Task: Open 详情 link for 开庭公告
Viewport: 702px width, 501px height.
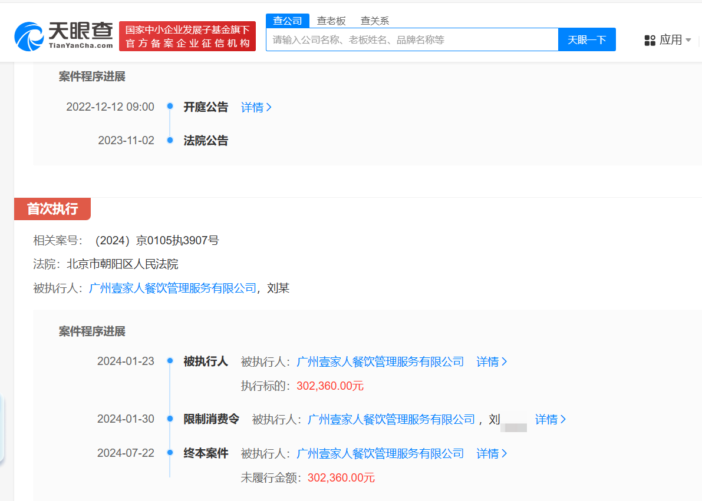Action: 255,107
